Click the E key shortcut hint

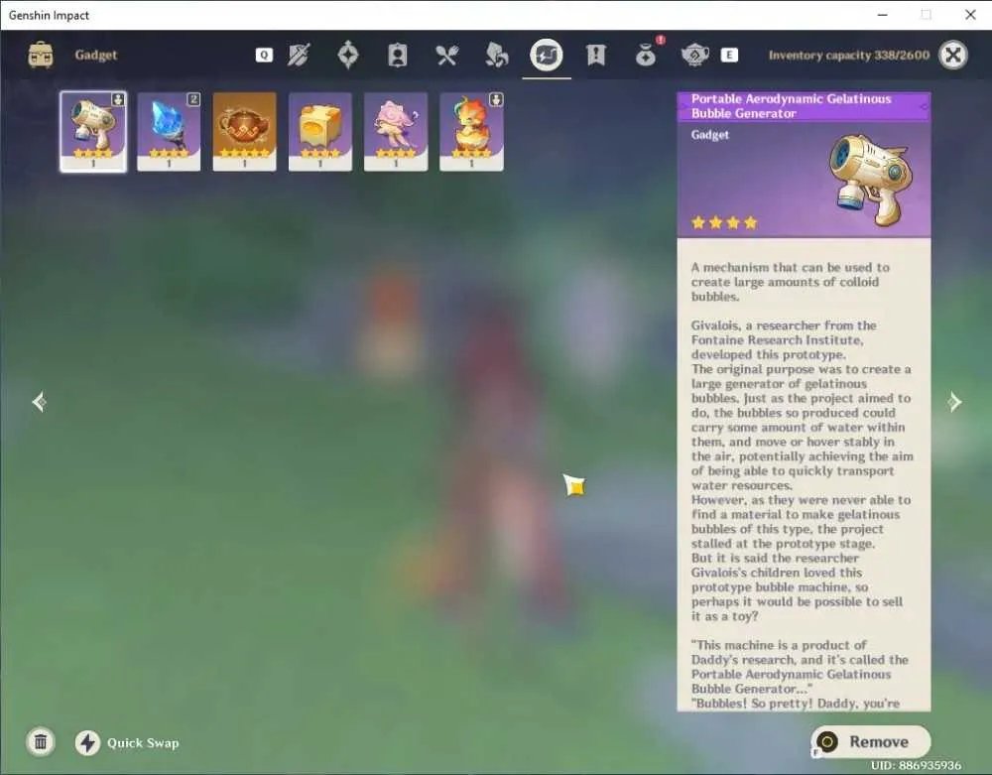click(729, 55)
